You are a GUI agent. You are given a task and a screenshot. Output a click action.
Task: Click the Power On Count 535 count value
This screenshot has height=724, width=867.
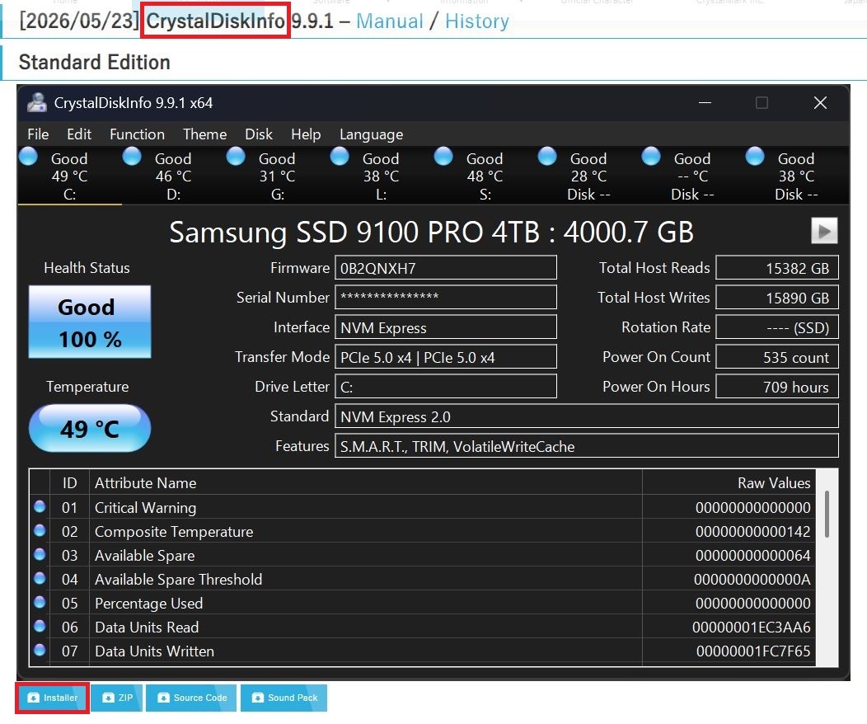click(777, 357)
